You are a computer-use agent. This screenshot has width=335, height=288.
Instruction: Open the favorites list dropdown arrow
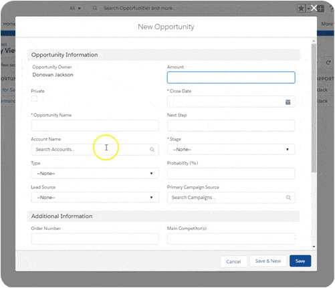pos(308,9)
